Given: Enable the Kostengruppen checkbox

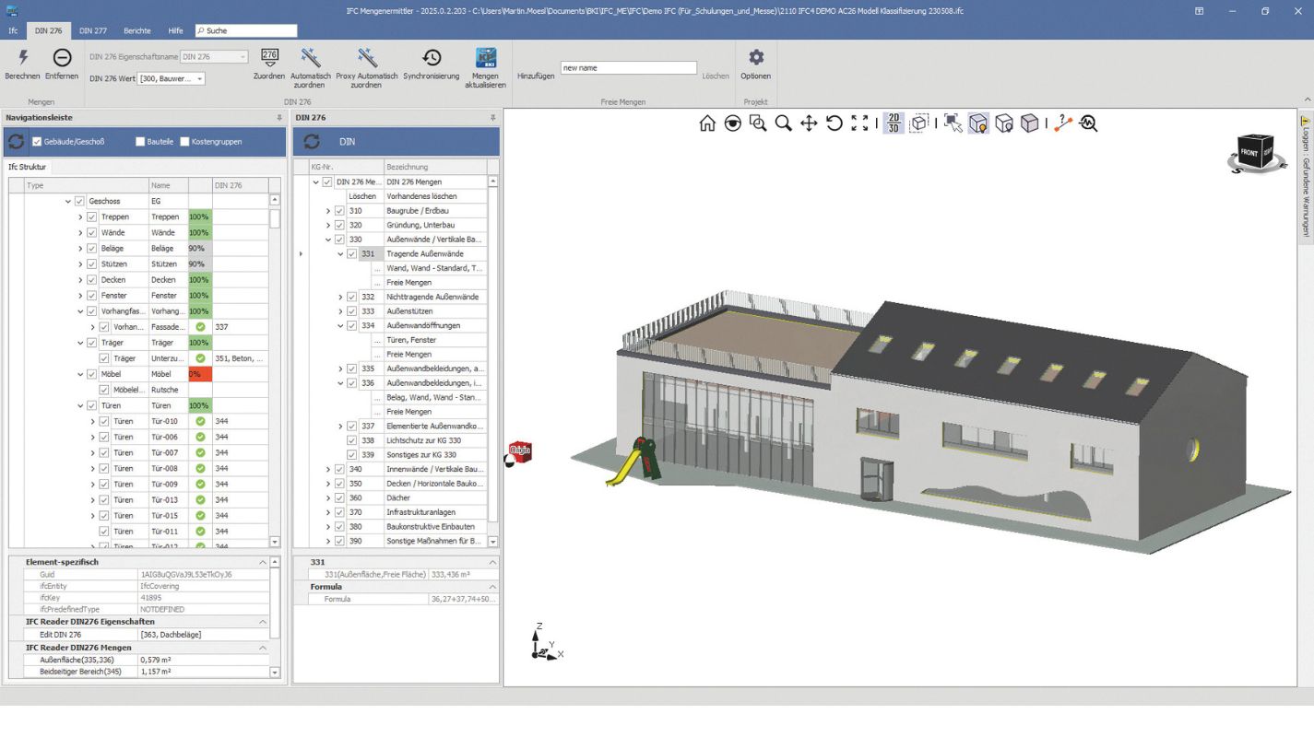Looking at the screenshot, I should pos(184,142).
